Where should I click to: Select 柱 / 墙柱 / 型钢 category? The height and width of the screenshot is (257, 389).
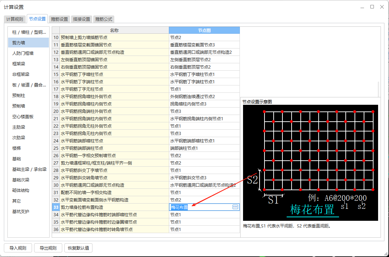point(28,32)
